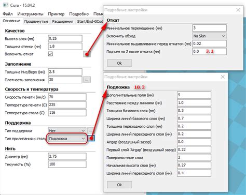
Task: Click the Нить section heading
Action: (x=10, y=148)
